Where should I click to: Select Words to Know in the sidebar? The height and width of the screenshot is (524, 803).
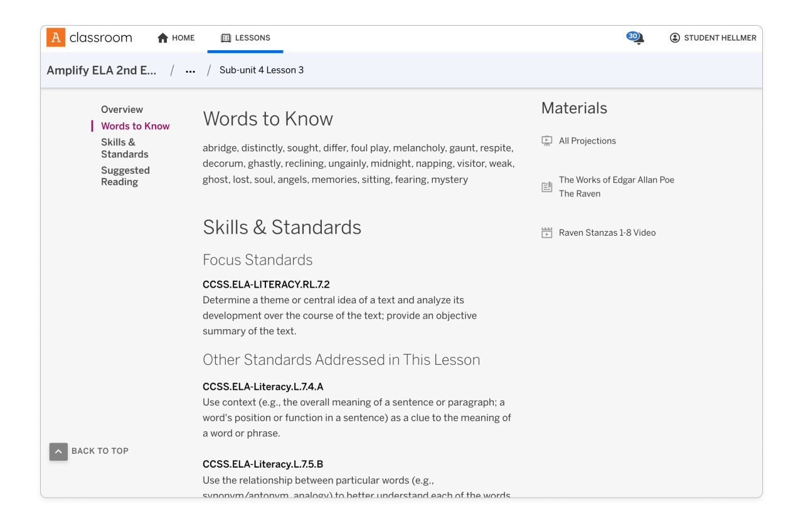[x=135, y=125]
